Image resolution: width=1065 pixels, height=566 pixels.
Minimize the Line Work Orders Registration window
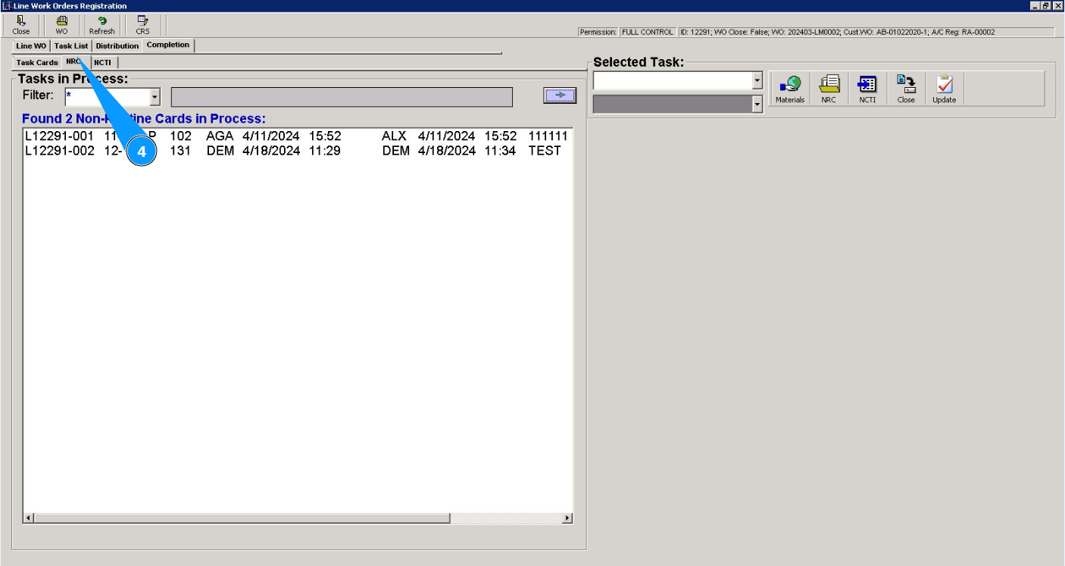1035,5
